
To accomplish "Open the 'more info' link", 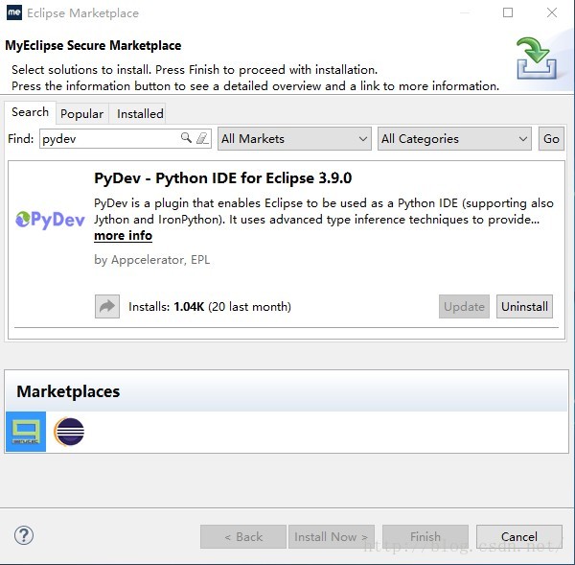I will tap(124, 235).
